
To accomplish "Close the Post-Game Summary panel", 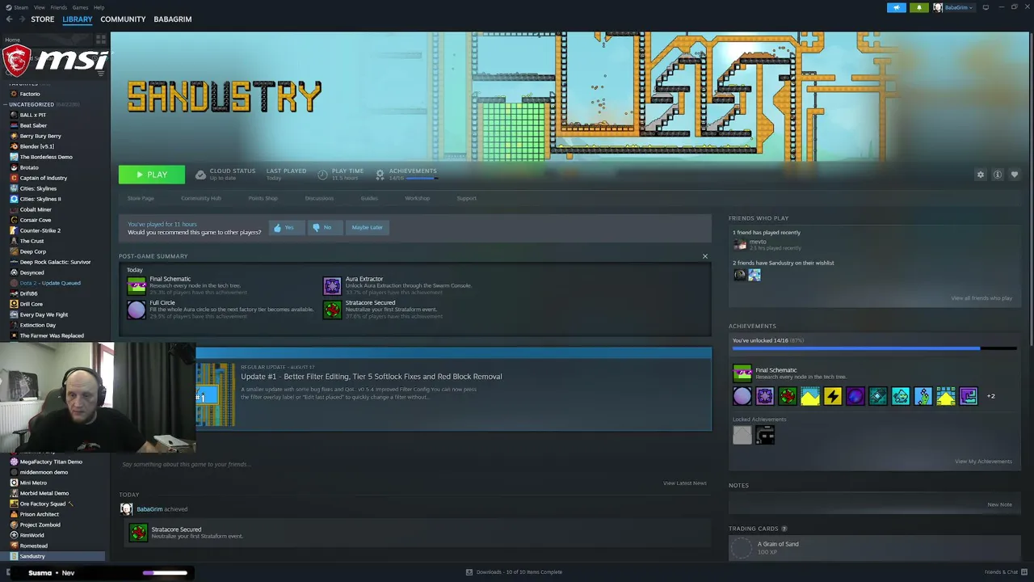I will coord(704,256).
